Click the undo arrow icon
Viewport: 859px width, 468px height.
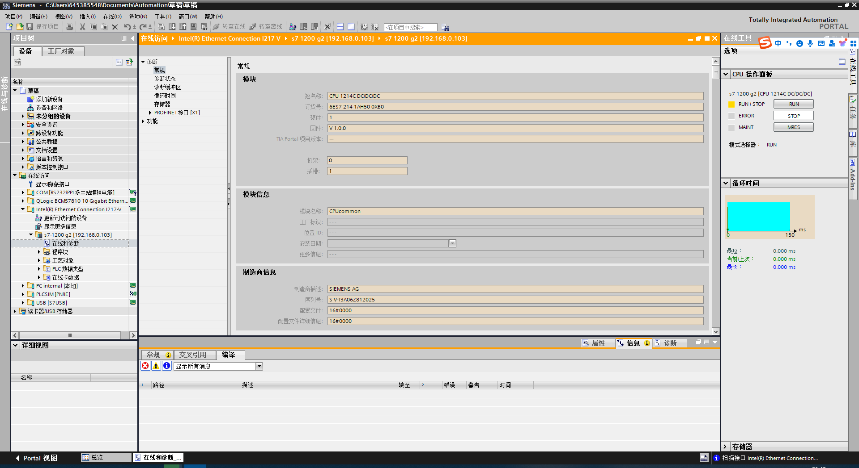click(128, 27)
